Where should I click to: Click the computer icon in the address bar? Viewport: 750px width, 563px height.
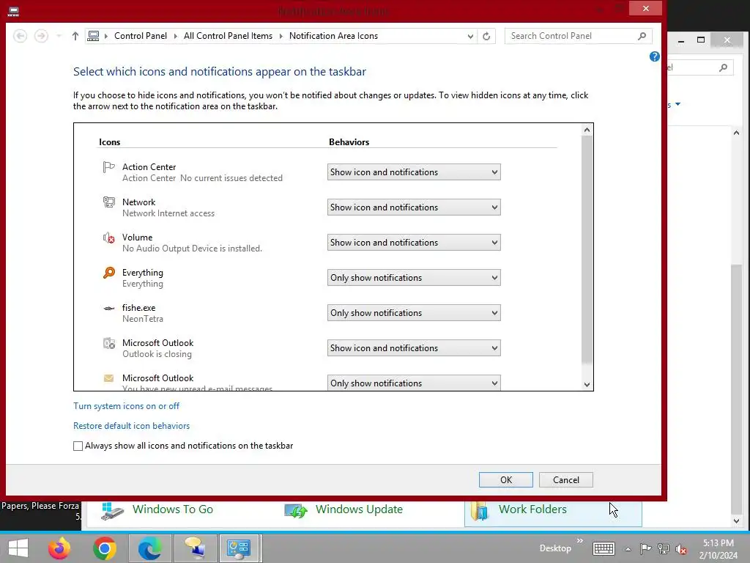click(x=93, y=36)
